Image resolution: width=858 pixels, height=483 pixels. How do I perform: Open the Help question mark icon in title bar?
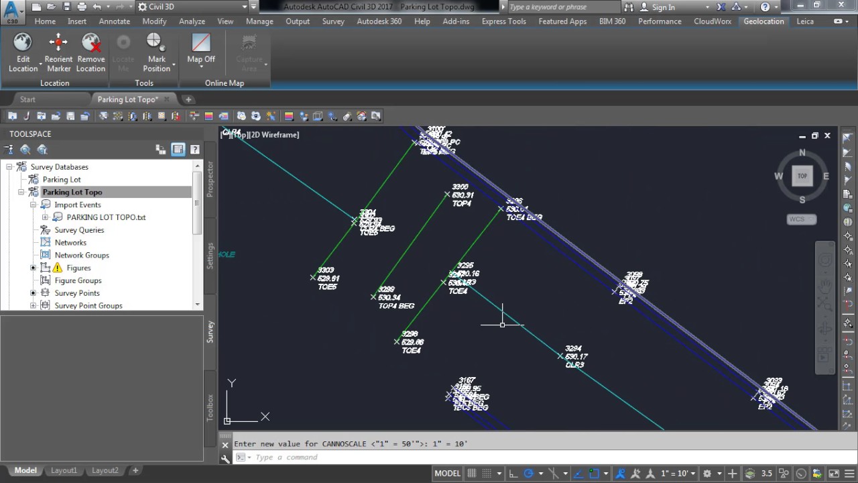pyautogui.click(x=765, y=7)
